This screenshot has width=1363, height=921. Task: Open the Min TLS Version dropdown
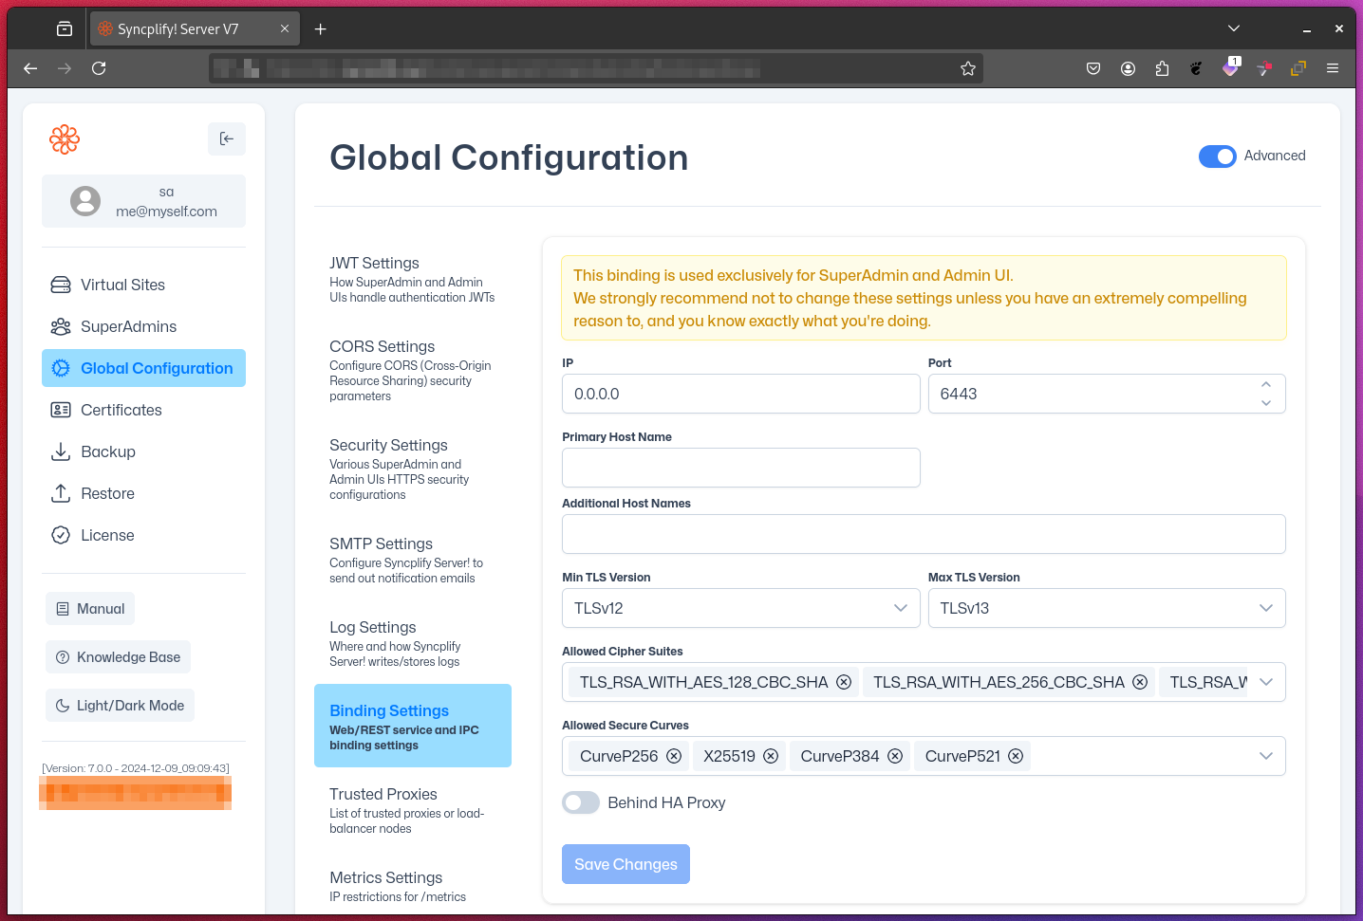point(740,608)
